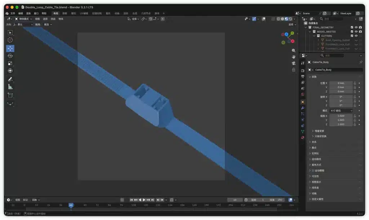Play the animation in reverse
This screenshot has height=220, width=369.
point(140,200)
